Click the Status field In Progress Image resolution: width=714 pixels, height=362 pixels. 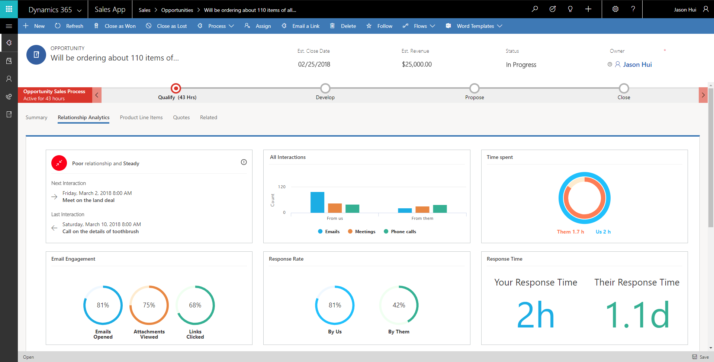pyautogui.click(x=521, y=65)
